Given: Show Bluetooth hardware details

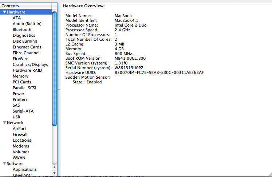Looking at the screenshot, I should 22,29.
